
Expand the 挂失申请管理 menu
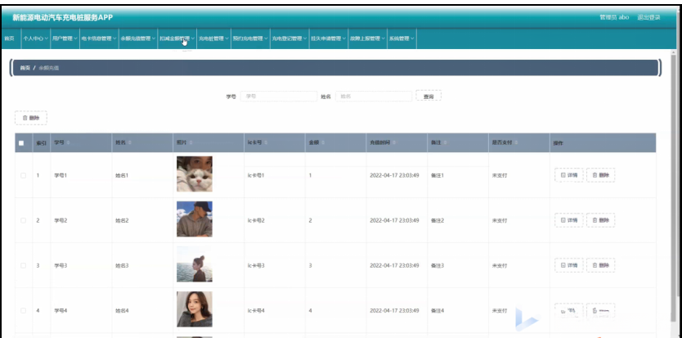(329, 38)
